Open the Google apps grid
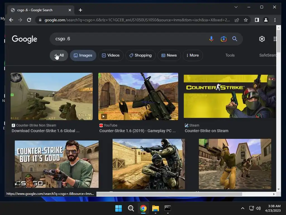This screenshot has height=215, width=286. (x=275, y=39)
